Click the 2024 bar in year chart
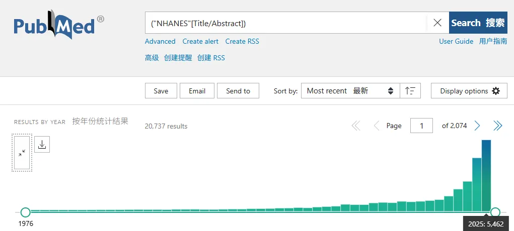This screenshot has width=514, height=231. point(477,184)
